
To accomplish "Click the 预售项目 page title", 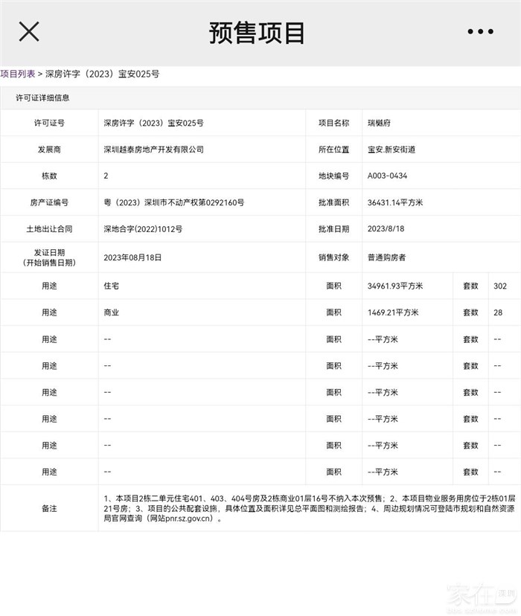I will pyautogui.click(x=257, y=33).
